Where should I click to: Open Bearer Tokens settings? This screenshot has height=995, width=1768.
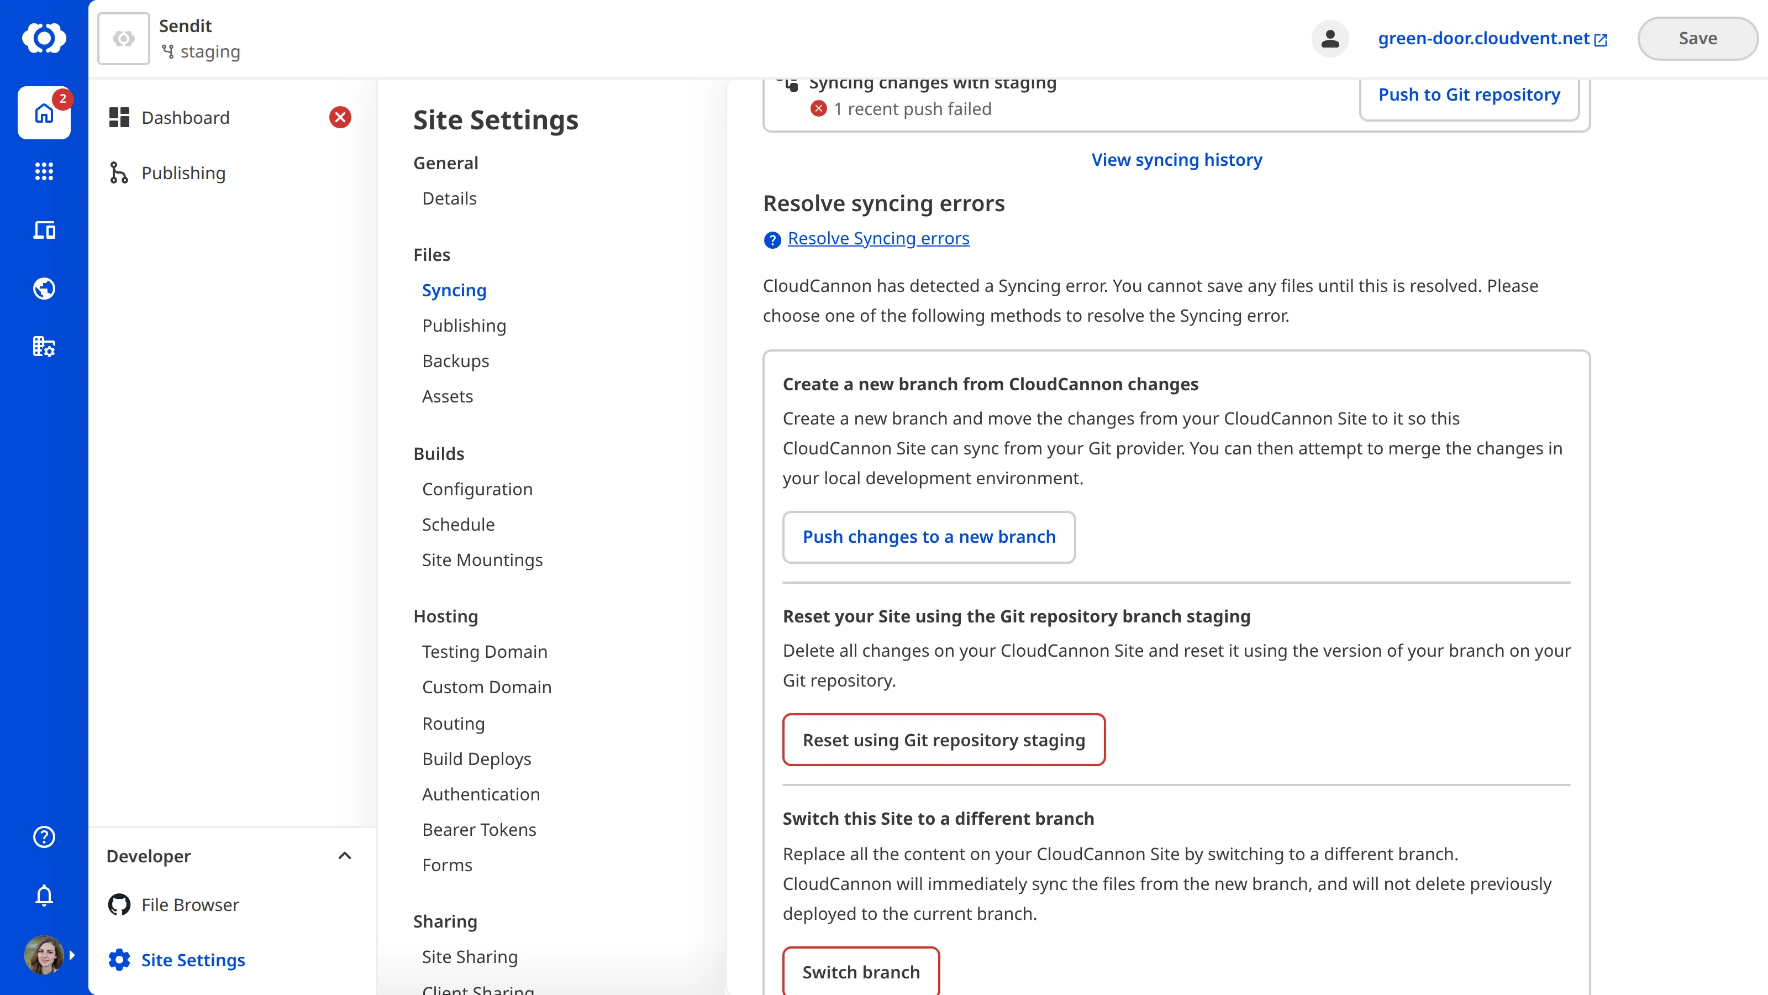pos(479,830)
